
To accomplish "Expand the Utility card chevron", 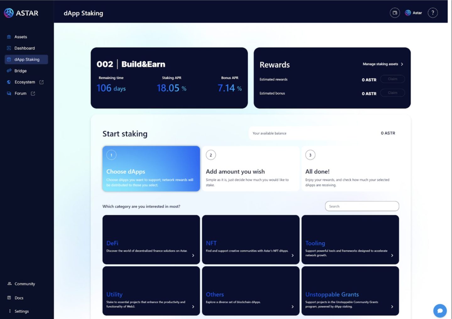I will point(193,307).
